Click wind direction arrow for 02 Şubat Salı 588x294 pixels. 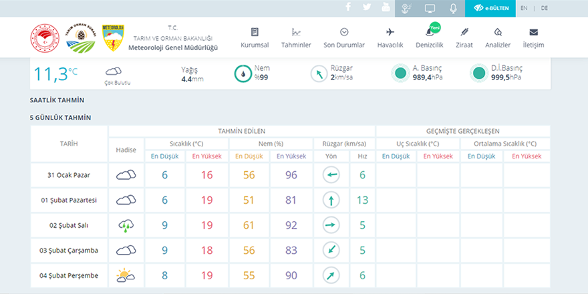click(x=331, y=225)
